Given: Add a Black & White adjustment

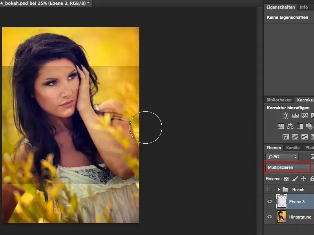Looking at the screenshot, I should pyautogui.click(x=299, y=126).
